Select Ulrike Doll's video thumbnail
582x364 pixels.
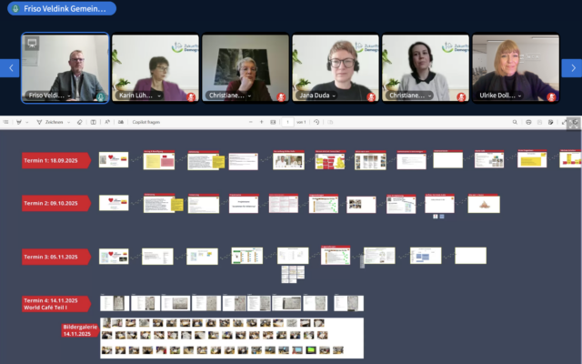coord(515,68)
